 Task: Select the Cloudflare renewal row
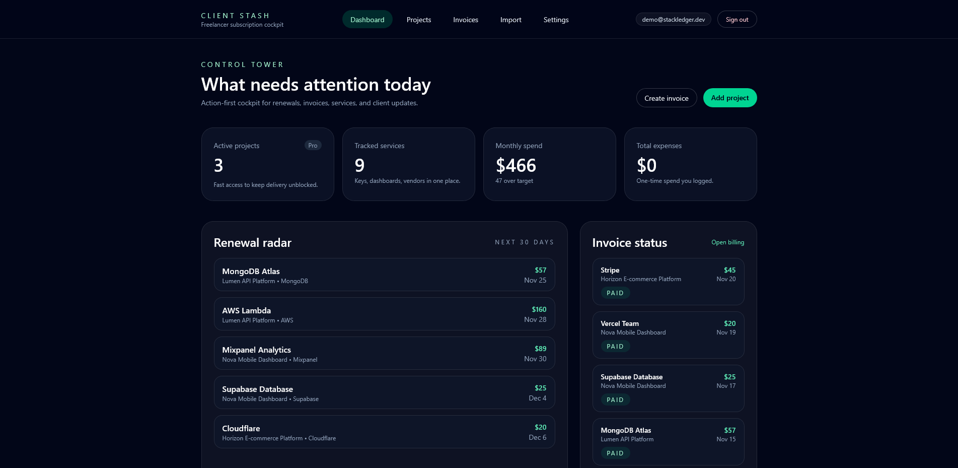pyautogui.click(x=385, y=432)
